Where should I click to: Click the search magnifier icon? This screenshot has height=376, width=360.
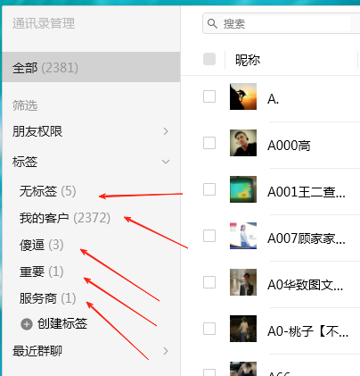pos(212,23)
